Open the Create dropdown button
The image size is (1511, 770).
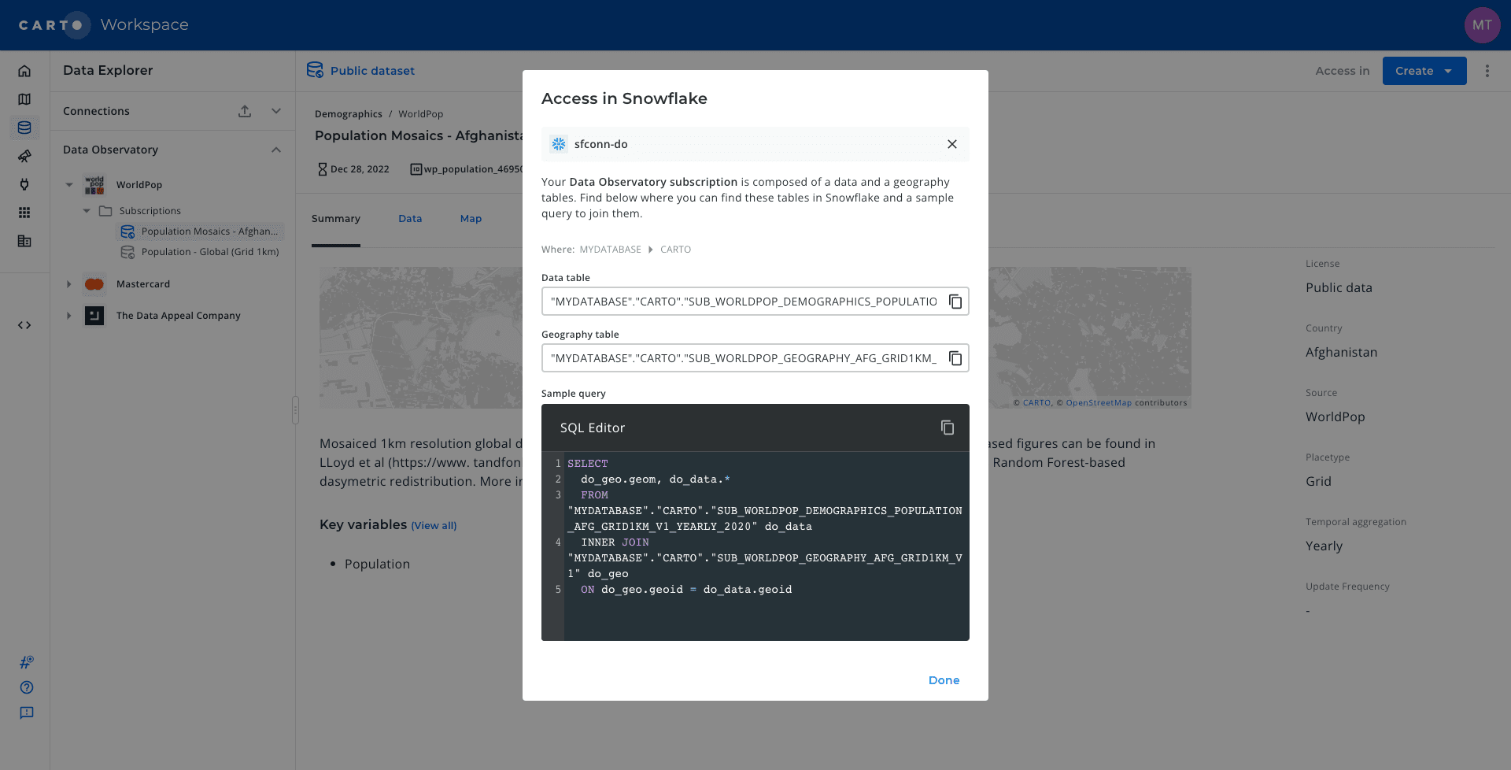pos(1424,71)
